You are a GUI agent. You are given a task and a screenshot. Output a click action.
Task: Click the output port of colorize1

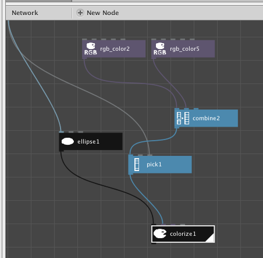(x=154, y=243)
